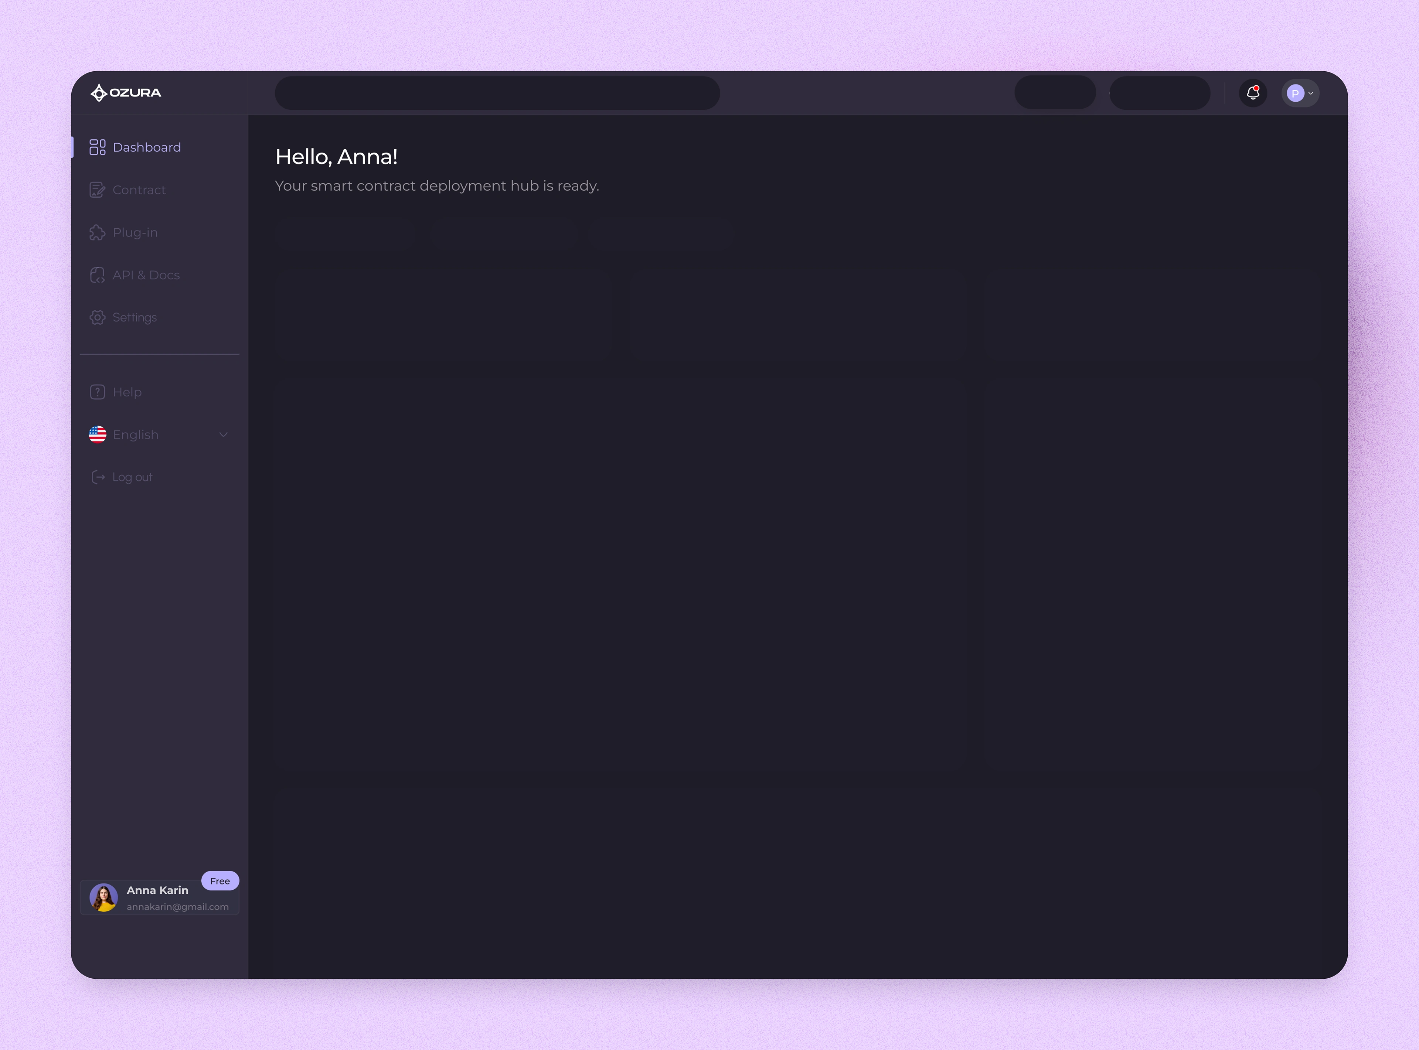Click the Help question mark icon
The image size is (1419, 1050).
pos(97,392)
